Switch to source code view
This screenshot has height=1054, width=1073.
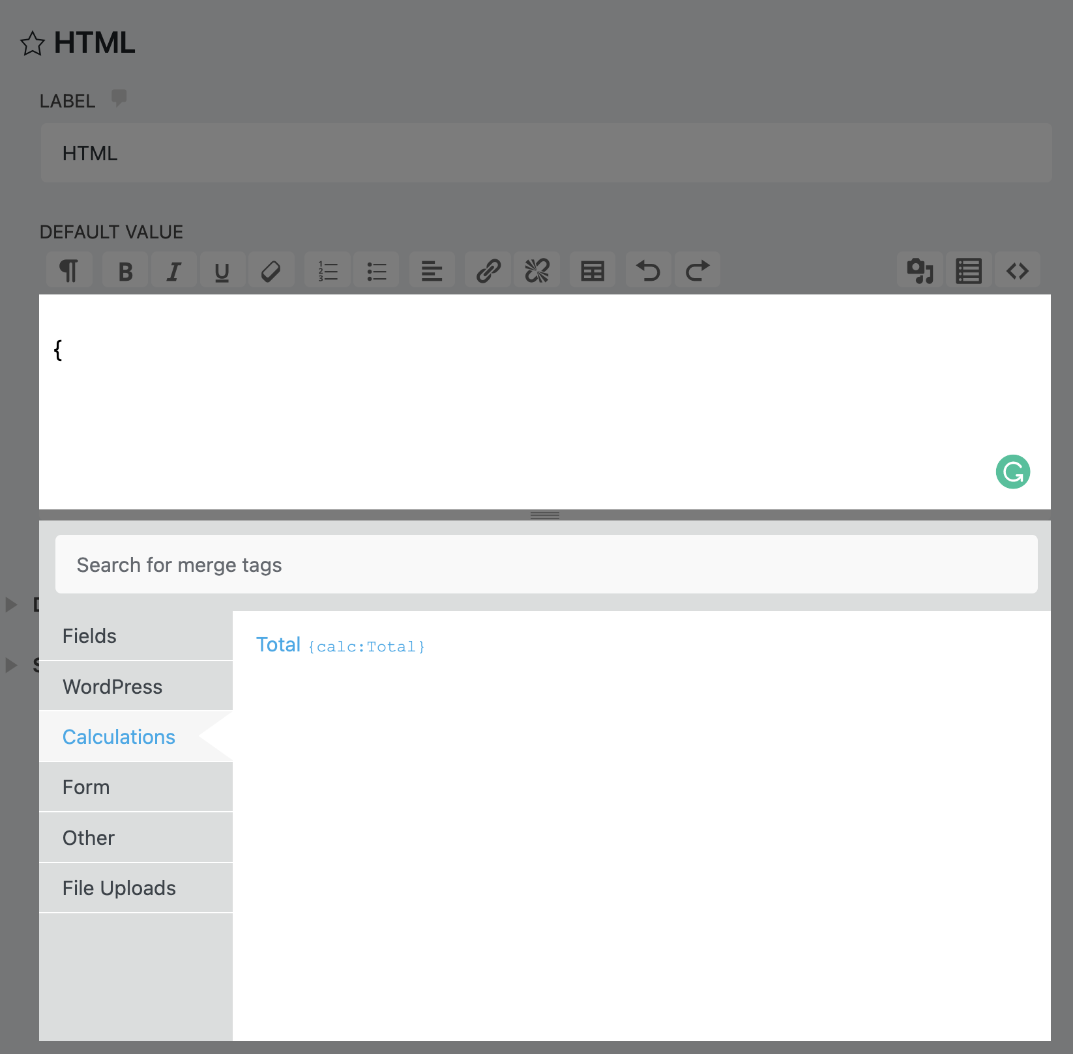point(1018,270)
